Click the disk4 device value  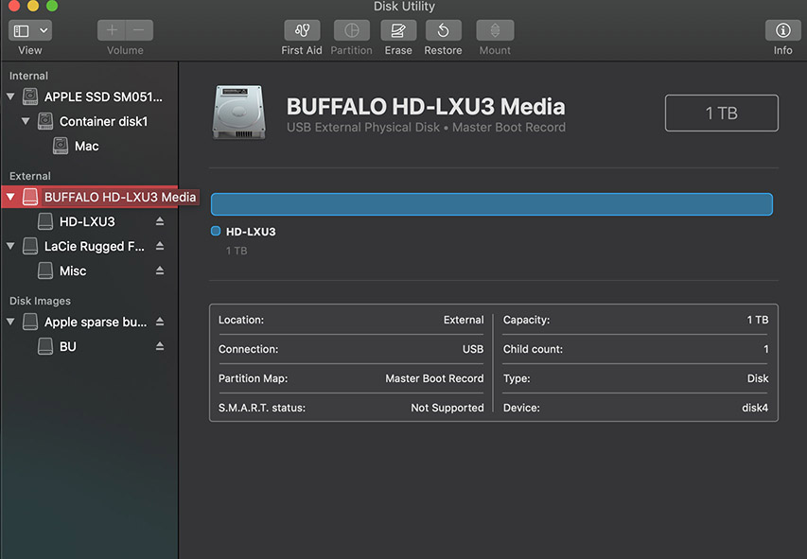click(x=755, y=408)
